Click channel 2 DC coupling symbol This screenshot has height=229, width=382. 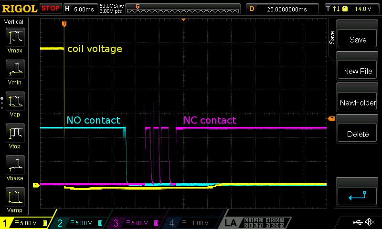tap(73, 221)
